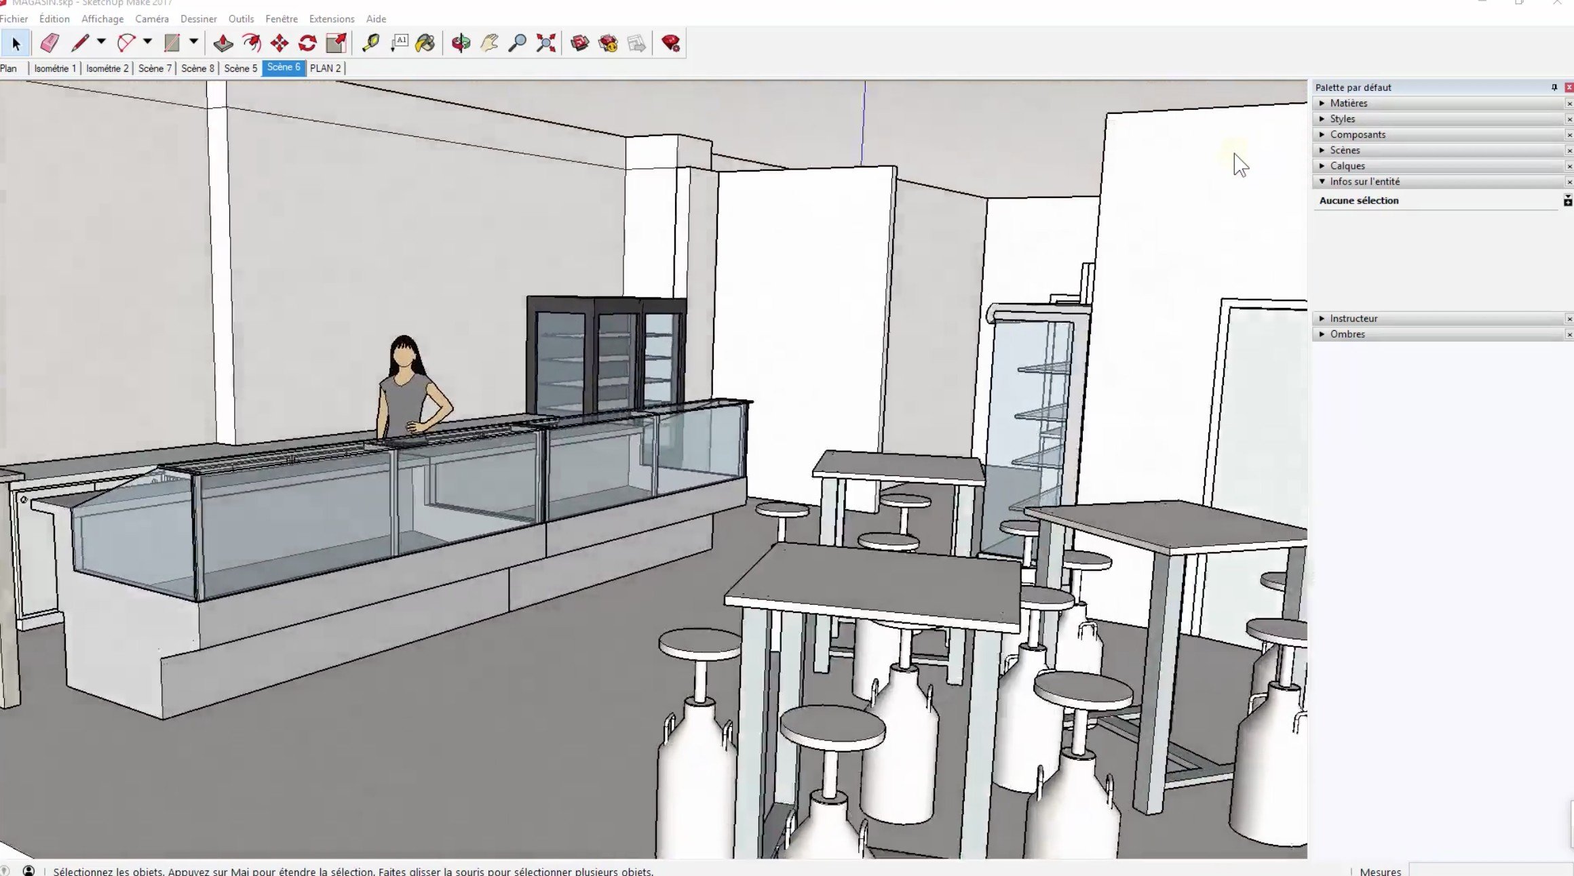
Task: Select the Pan hand tool
Action: coord(489,43)
